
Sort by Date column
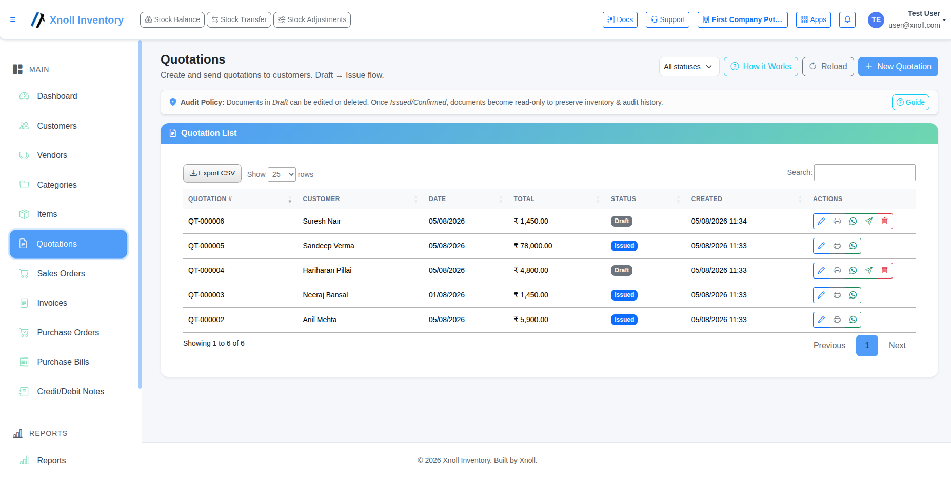point(466,199)
